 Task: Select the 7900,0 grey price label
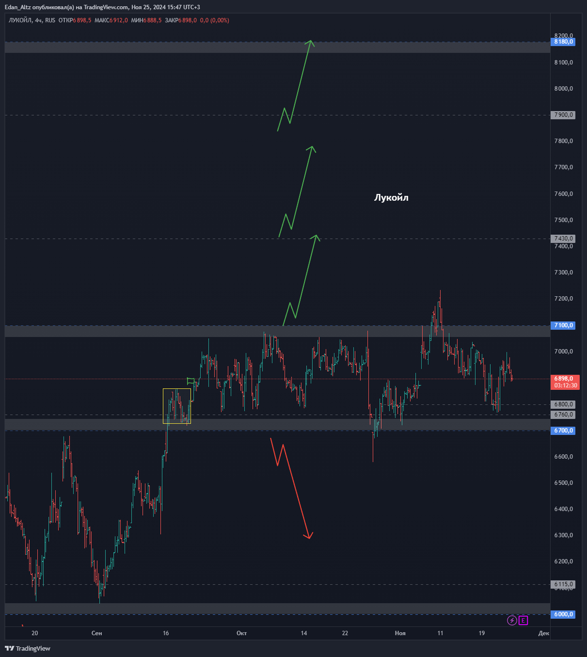coord(563,115)
